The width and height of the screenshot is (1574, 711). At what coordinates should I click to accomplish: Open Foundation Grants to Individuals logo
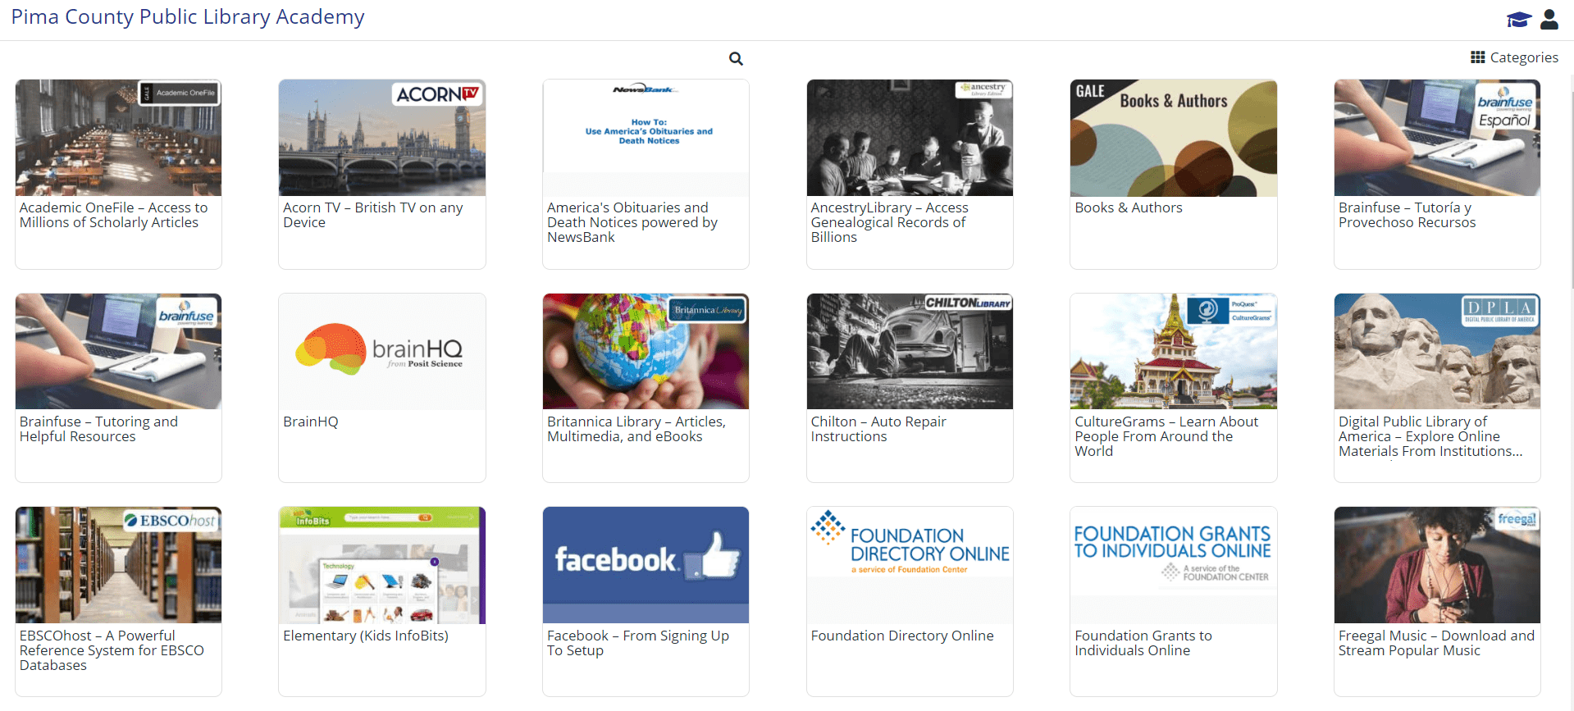pos(1174,565)
